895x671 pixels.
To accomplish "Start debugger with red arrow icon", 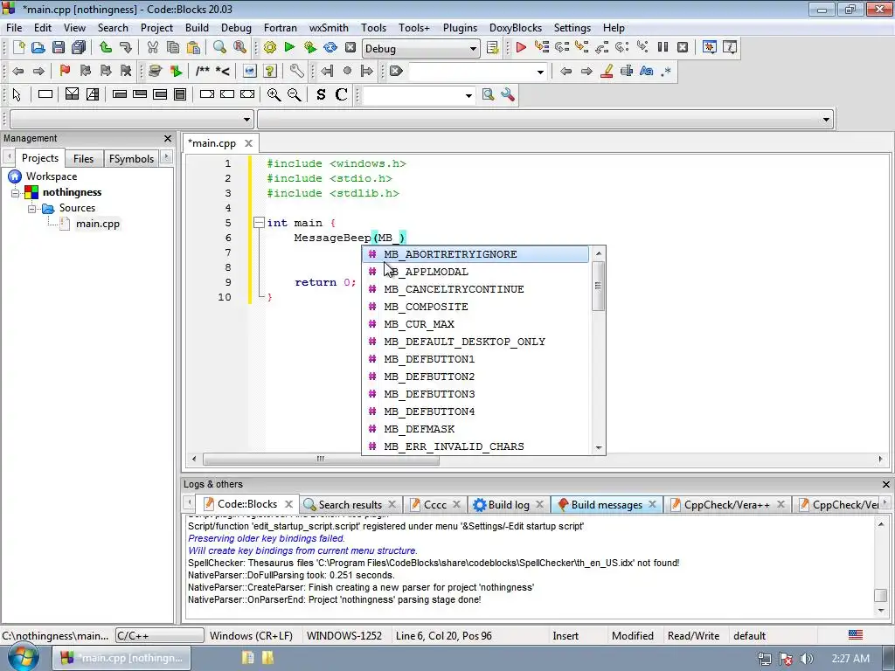I will coord(521,47).
